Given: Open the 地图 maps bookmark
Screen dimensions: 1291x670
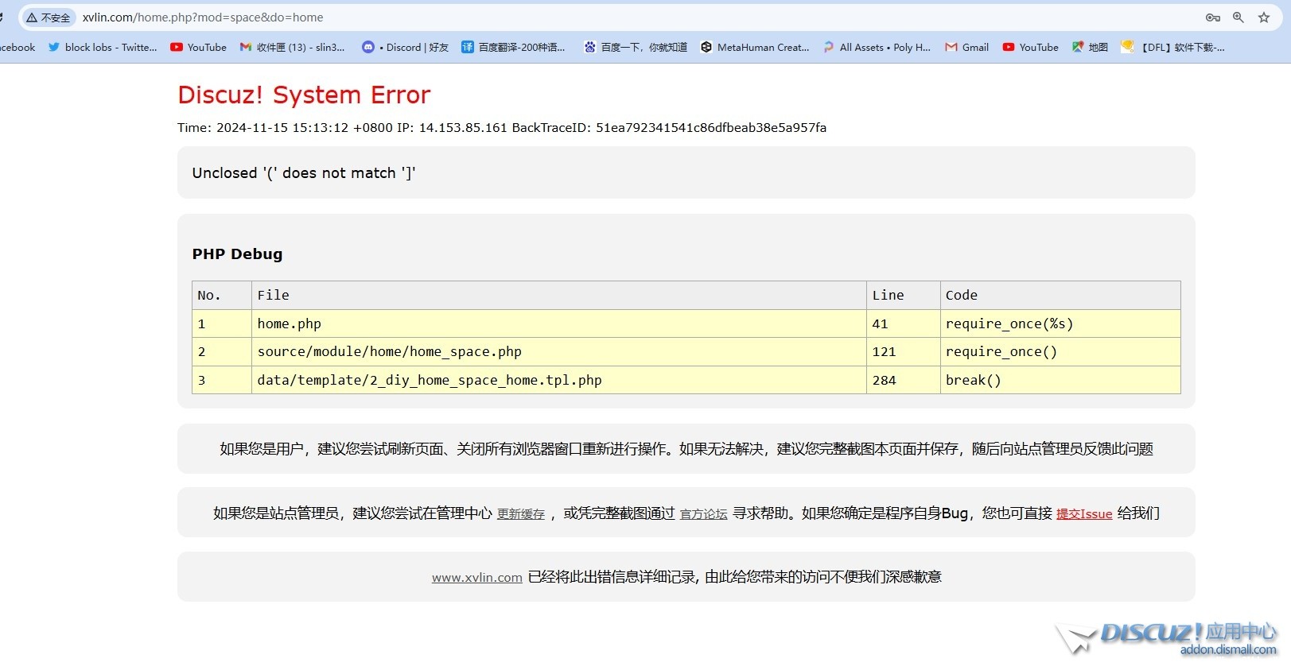Looking at the screenshot, I should point(1090,48).
